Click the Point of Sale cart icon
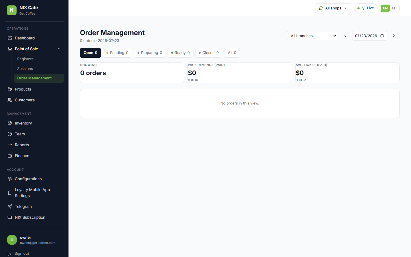 (x=10, y=49)
